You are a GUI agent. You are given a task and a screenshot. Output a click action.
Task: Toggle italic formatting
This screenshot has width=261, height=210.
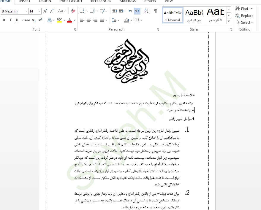(10, 20)
